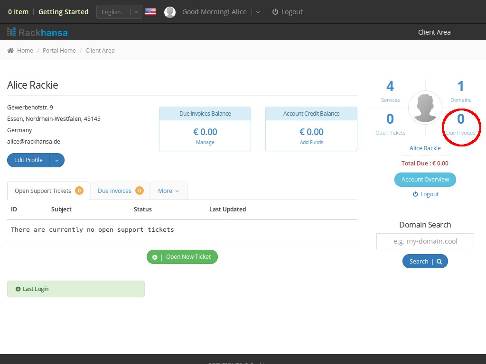This screenshot has height=364, width=486.
Task: Click the home icon in breadcrumb
Action: [10, 51]
